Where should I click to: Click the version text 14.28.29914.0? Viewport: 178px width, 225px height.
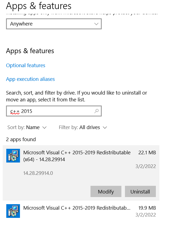pos(38,173)
